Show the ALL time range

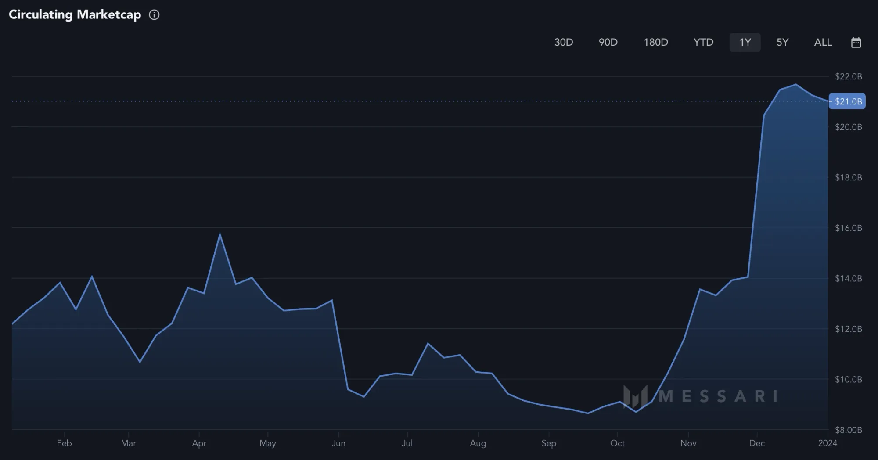coord(823,43)
